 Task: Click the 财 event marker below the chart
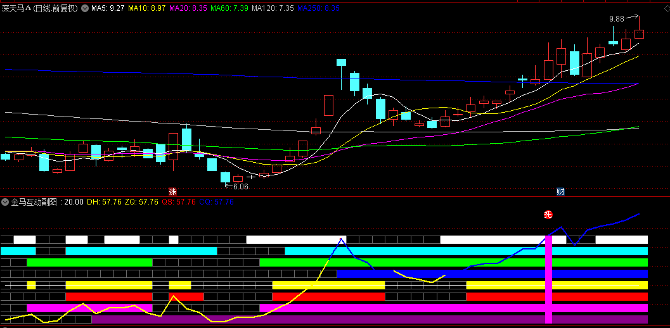[560, 191]
